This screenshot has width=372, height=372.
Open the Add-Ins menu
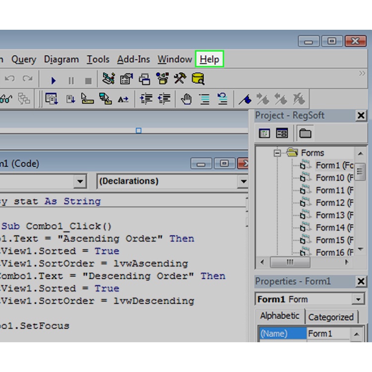pyautogui.click(x=133, y=60)
